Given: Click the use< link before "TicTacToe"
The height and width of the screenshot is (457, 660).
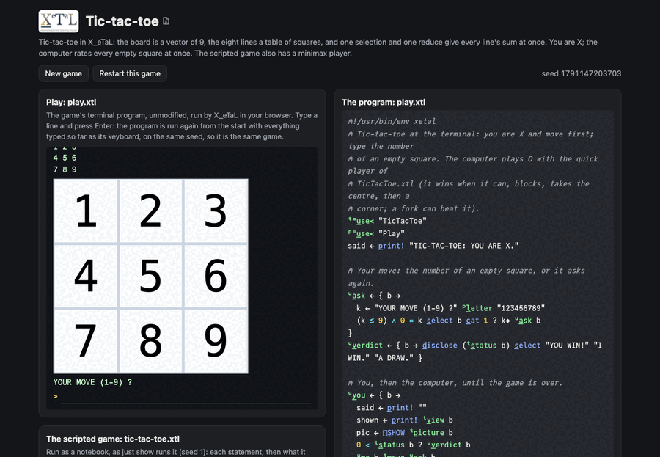Looking at the screenshot, I should click(x=365, y=221).
